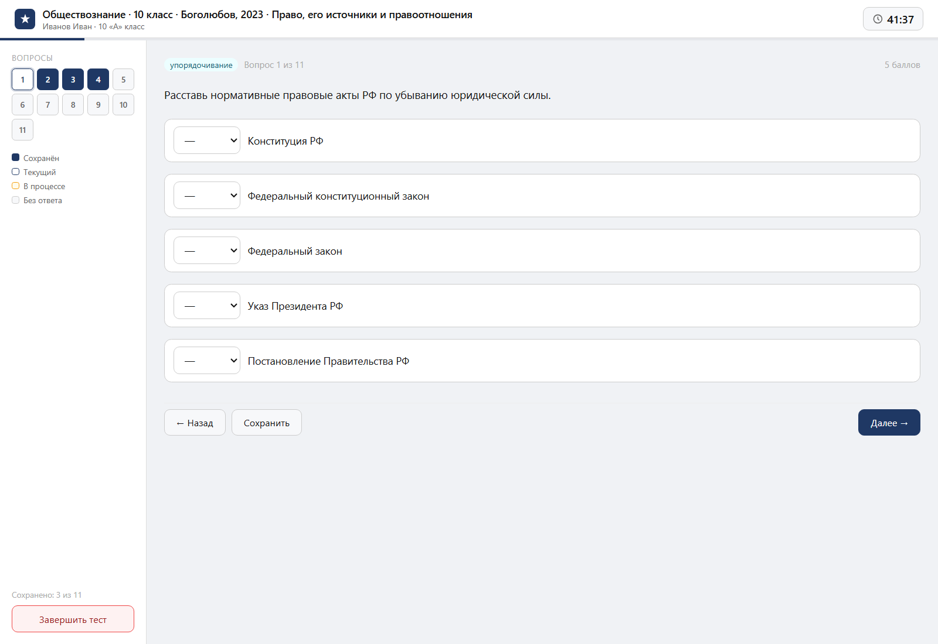This screenshot has height=644, width=938.
Task: Click the text Федеральный закон
Action: pyautogui.click(x=295, y=251)
